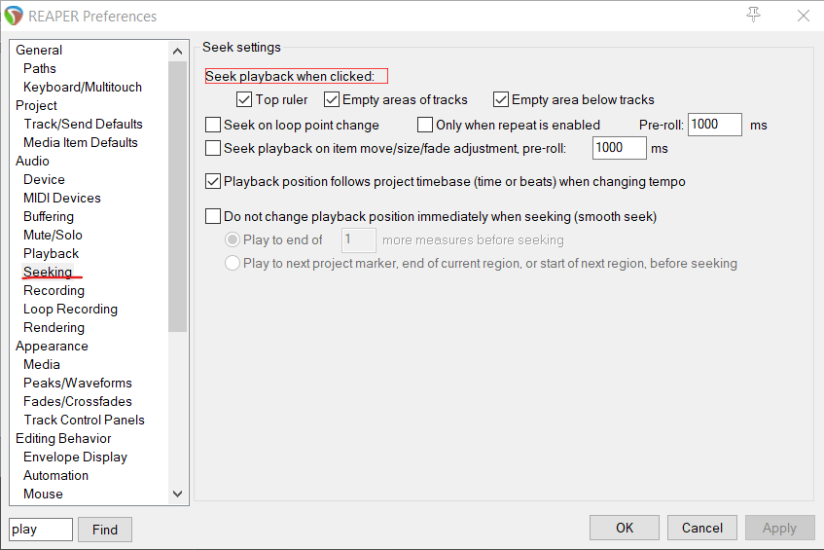Click the item adjustment pre-roll field
This screenshot has width=824, height=550.
click(619, 148)
